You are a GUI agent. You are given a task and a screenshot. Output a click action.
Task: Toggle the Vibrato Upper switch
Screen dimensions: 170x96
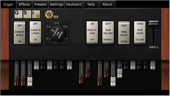pyautogui.click(x=20, y=33)
